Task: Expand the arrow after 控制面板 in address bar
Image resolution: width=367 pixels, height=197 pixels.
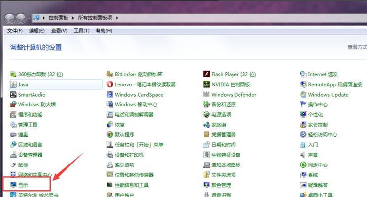Action: click(73, 18)
